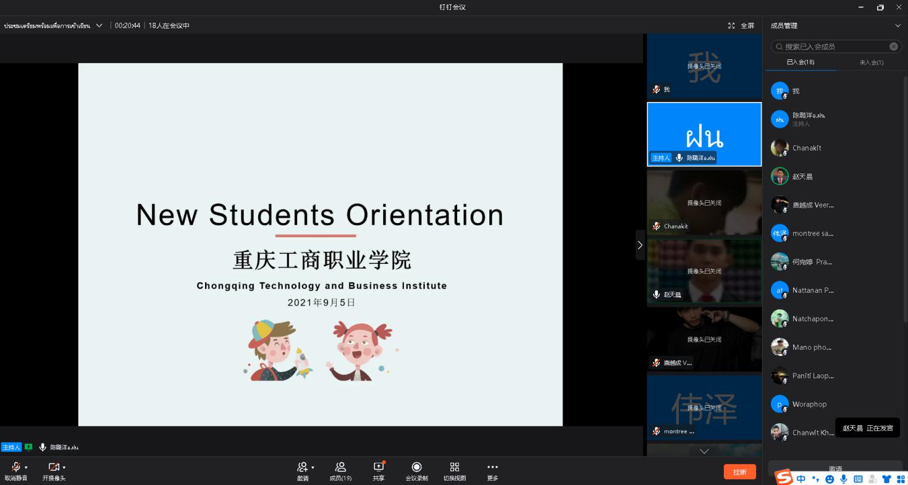Select the host 陈璐洋 video tile
The height and width of the screenshot is (485, 908).
coord(704,134)
